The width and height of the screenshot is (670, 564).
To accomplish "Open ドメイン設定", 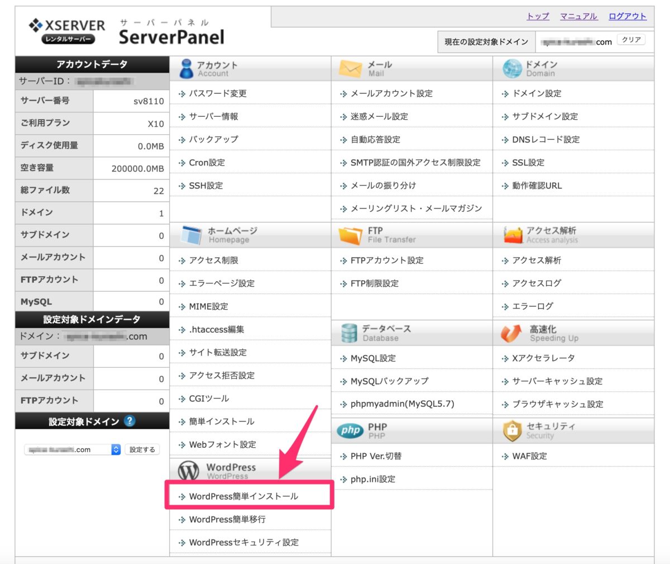I will coord(537,93).
